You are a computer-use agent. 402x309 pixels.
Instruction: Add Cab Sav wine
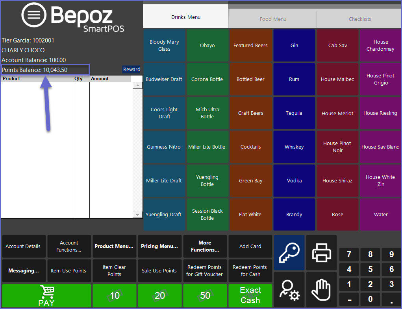(337, 45)
